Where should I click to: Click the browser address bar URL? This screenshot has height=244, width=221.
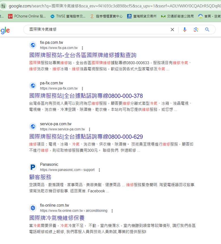pyautogui.click(x=115, y=6)
